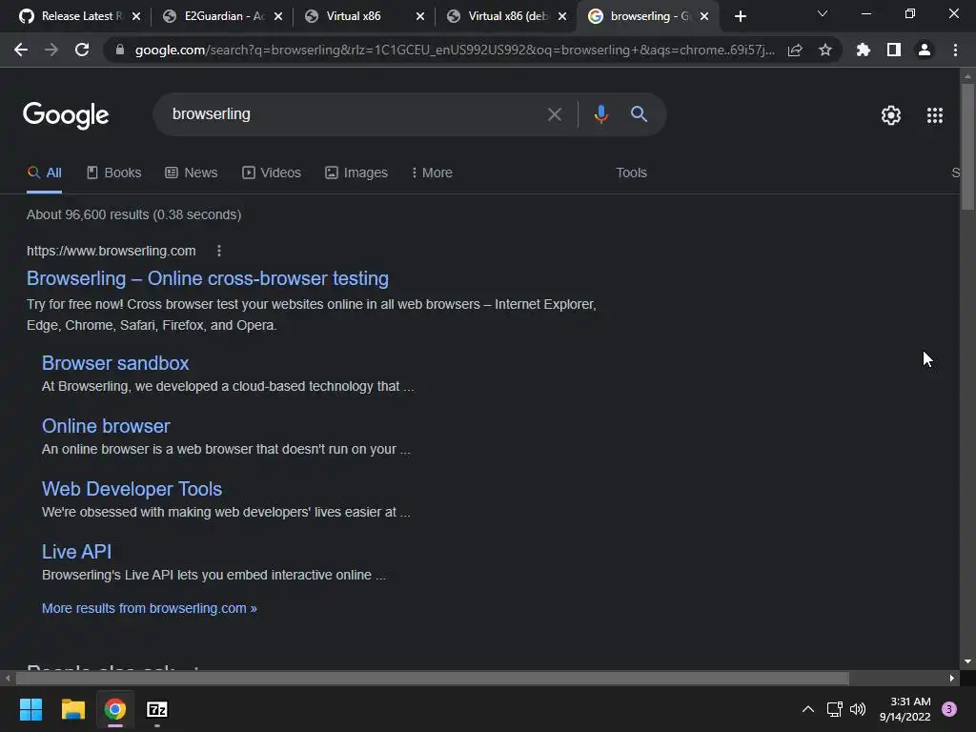Open the Chrome three-dot menu
This screenshot has width=976, height=732.
tap(955, 50)
